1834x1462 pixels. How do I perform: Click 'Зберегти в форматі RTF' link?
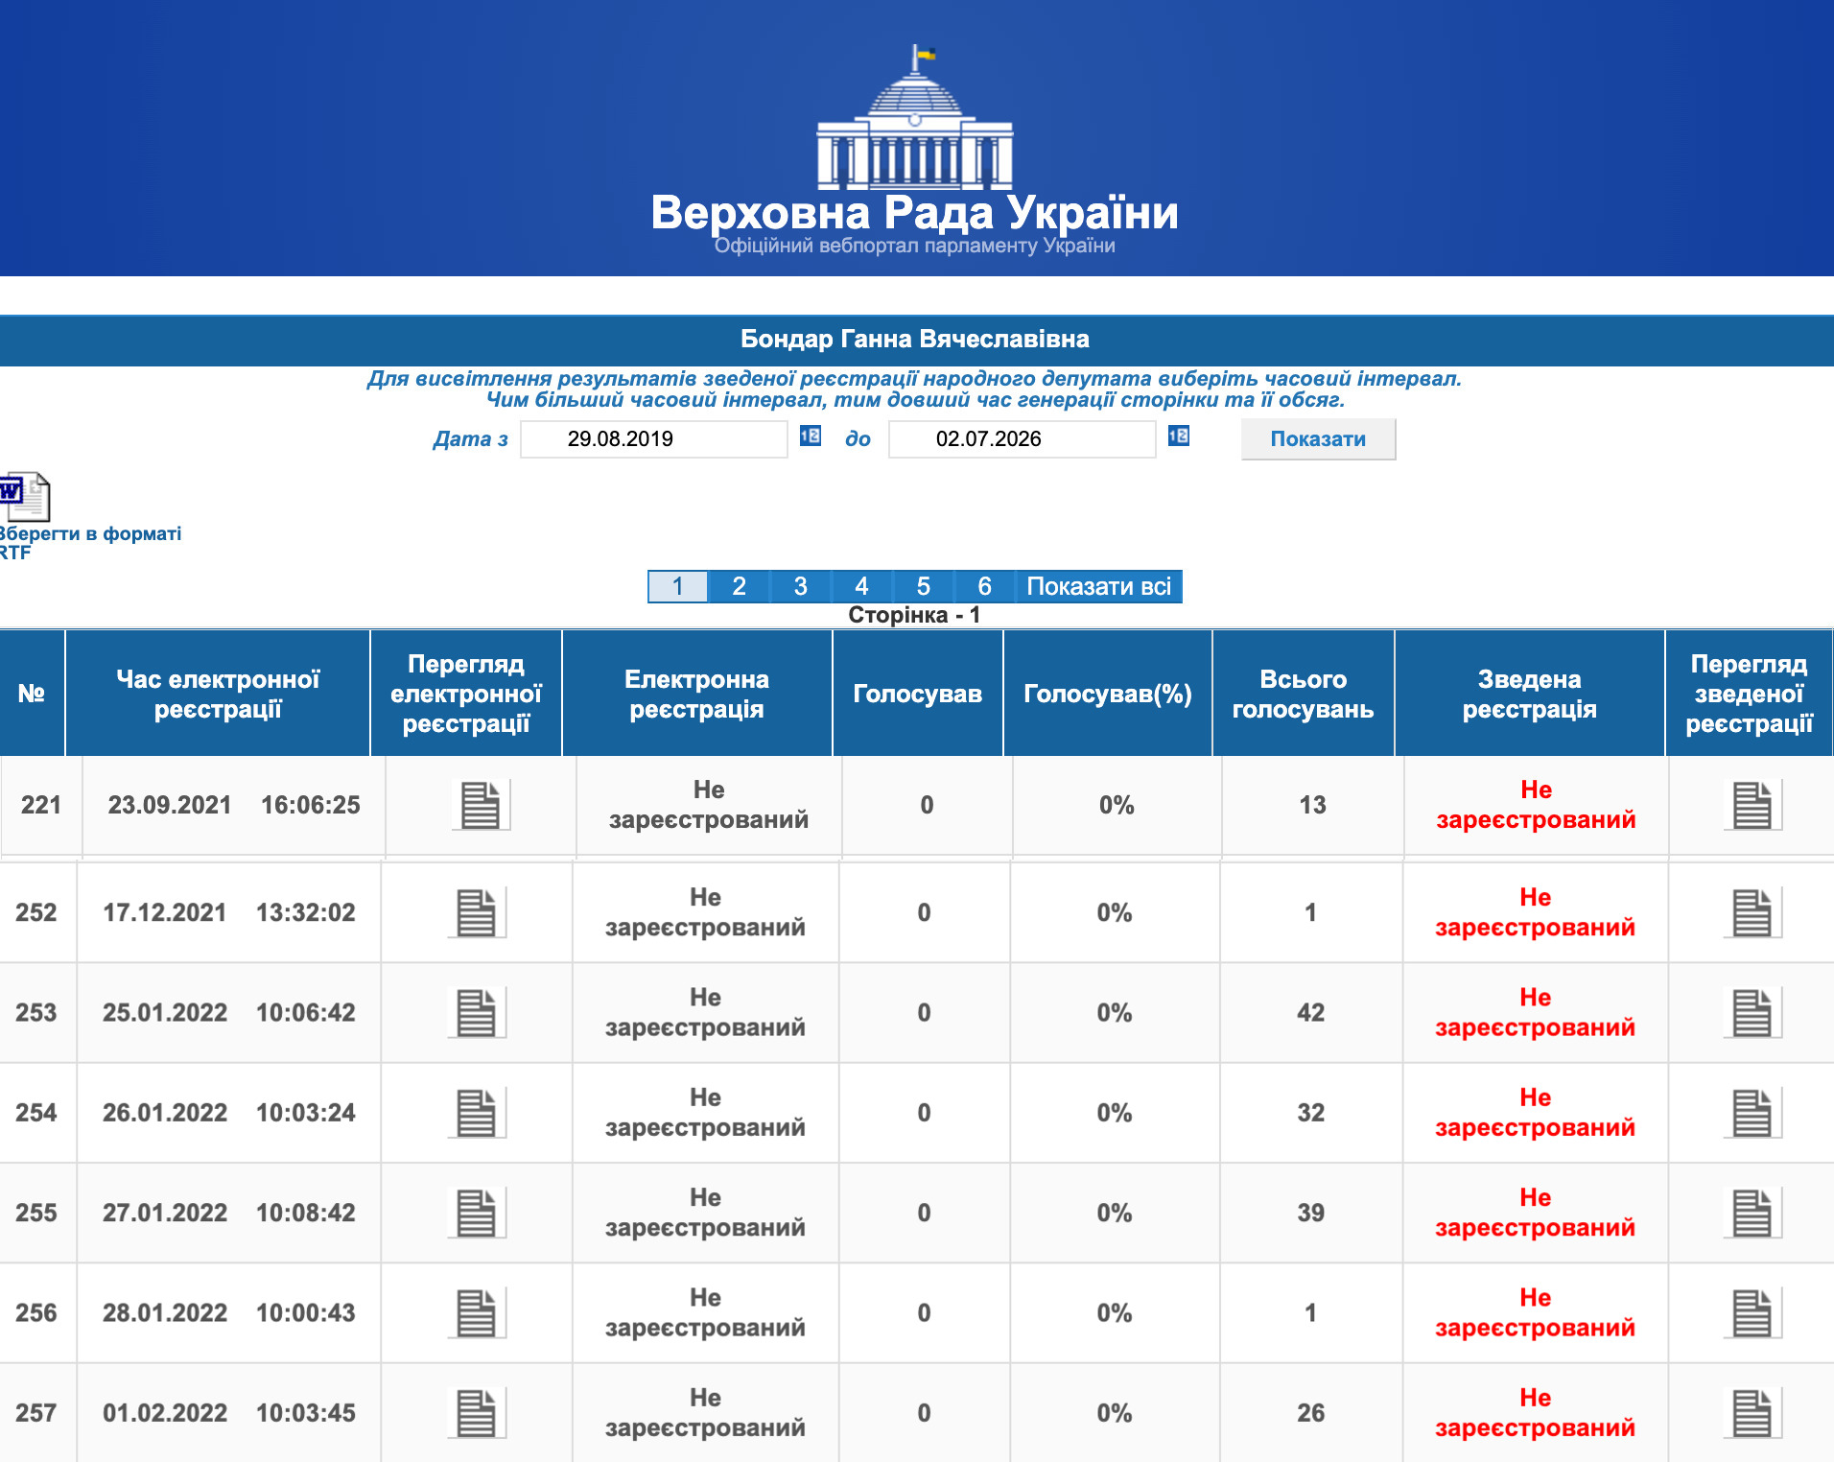tap(89, 543)
